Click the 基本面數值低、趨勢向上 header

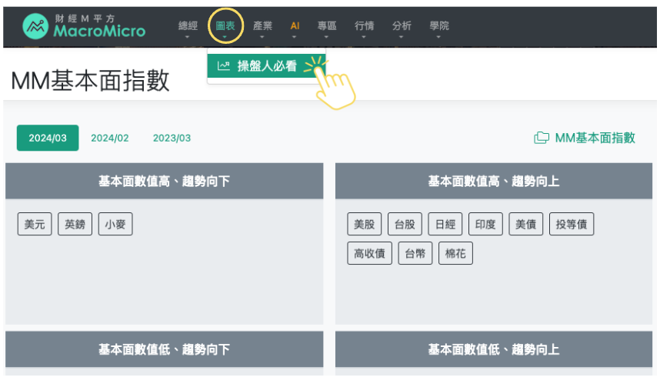click(494, 349)
